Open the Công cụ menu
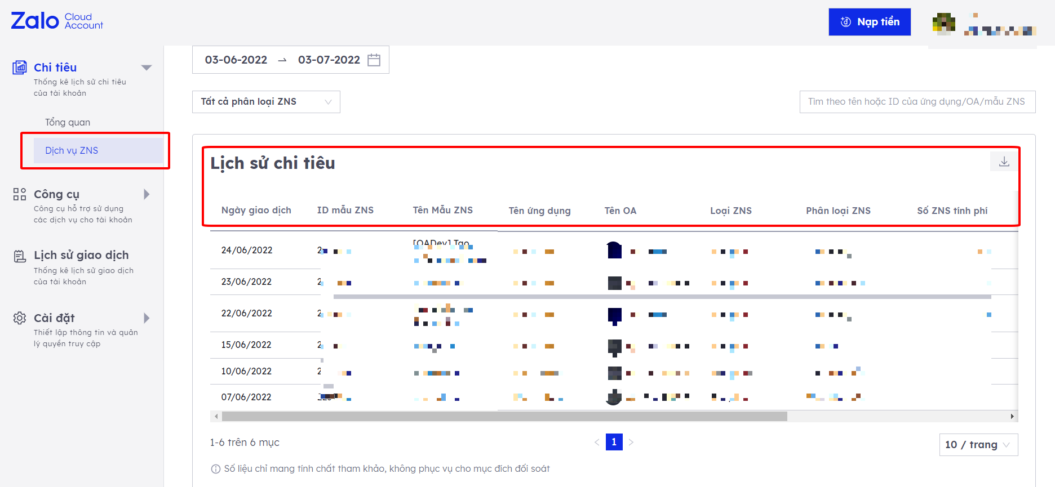1055x487 pixels. click(x=56, y=194)
